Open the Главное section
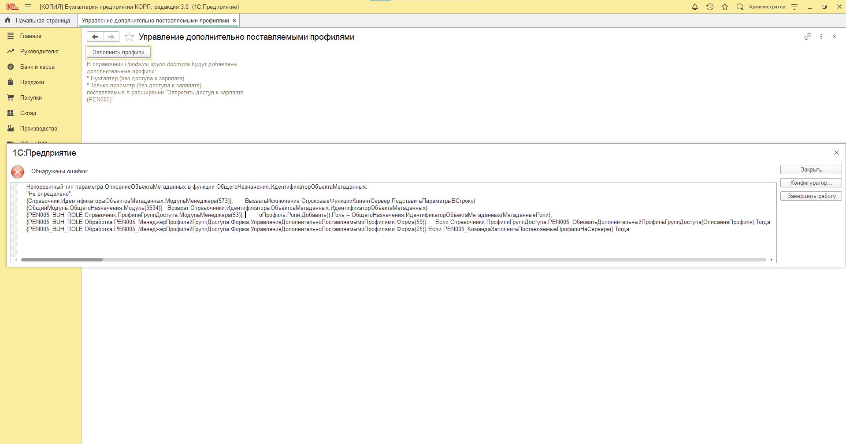The width and height of the screenshot is (846, 444). [x=31, y=36]
